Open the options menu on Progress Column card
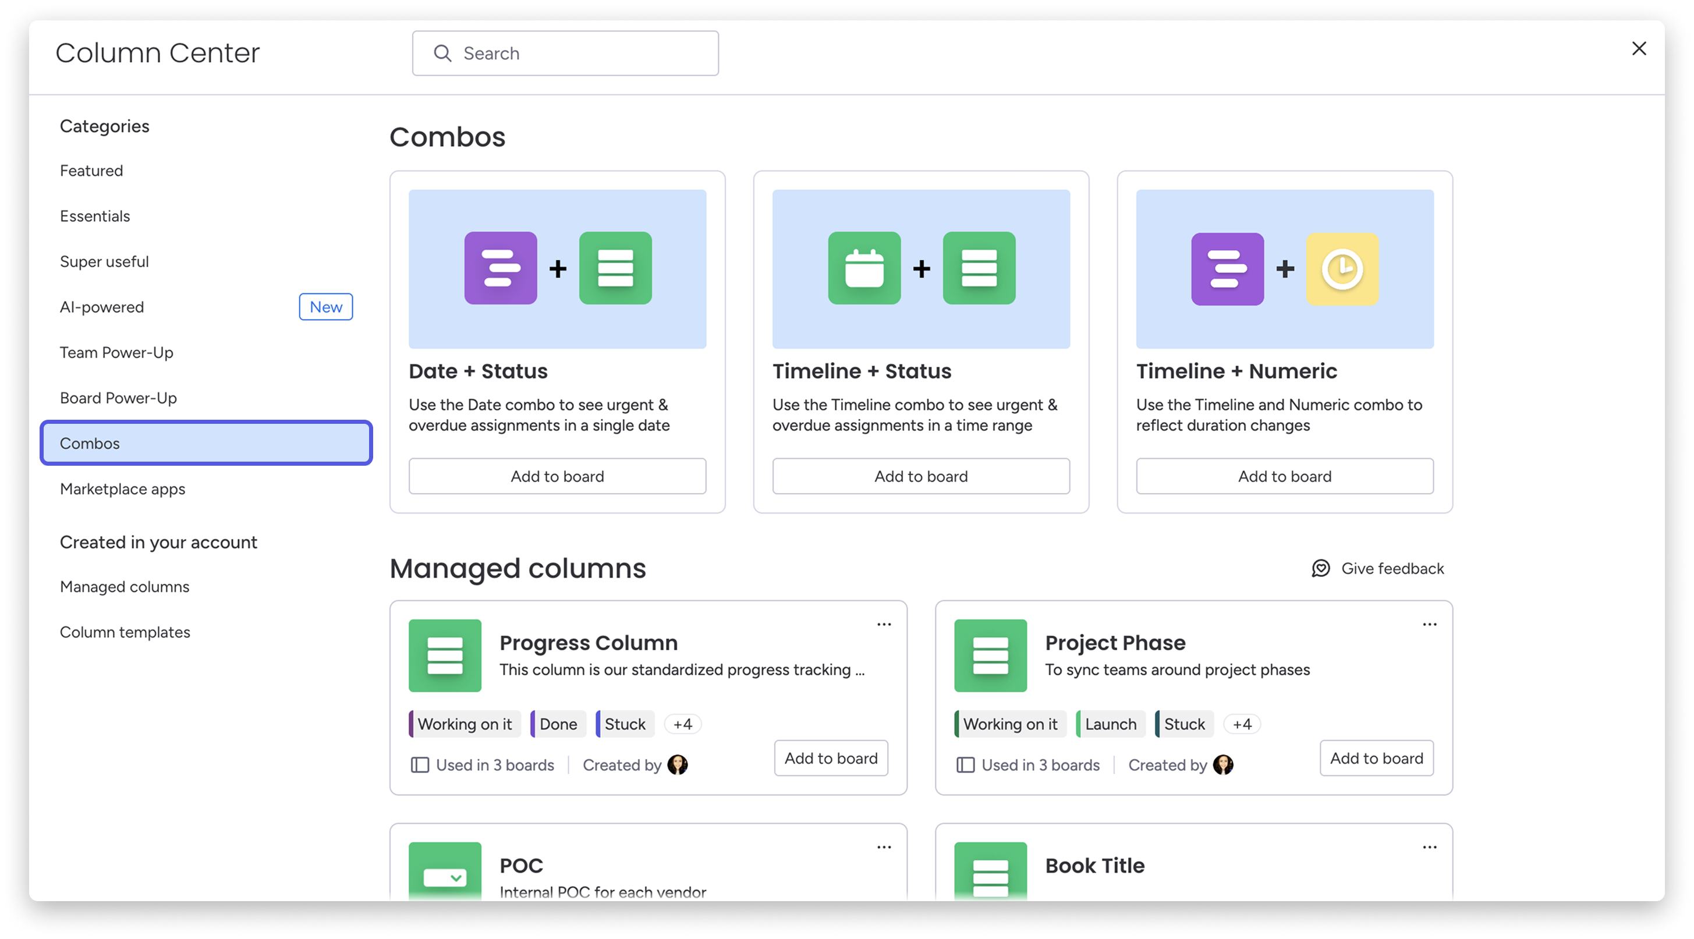This screenshot has height=939, width=1694. 884,623
